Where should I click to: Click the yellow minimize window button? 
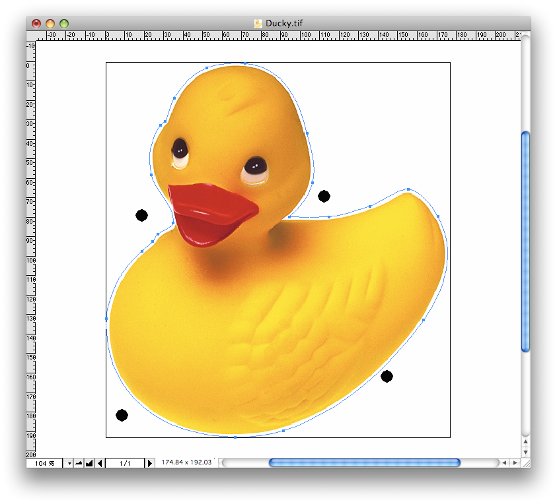tap(50, 24)
